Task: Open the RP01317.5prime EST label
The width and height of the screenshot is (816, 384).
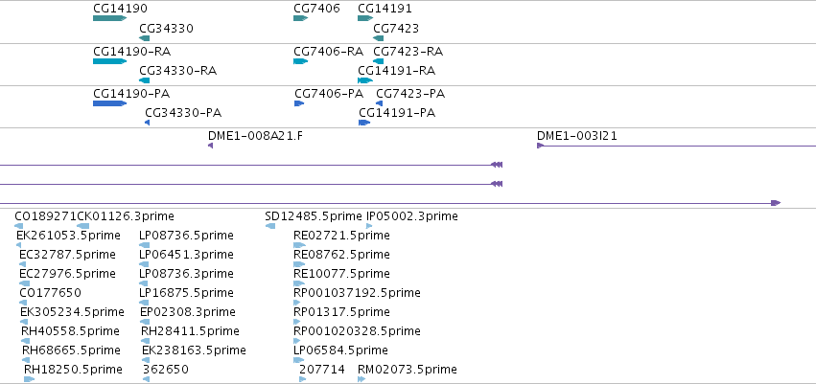Action: 341,312
